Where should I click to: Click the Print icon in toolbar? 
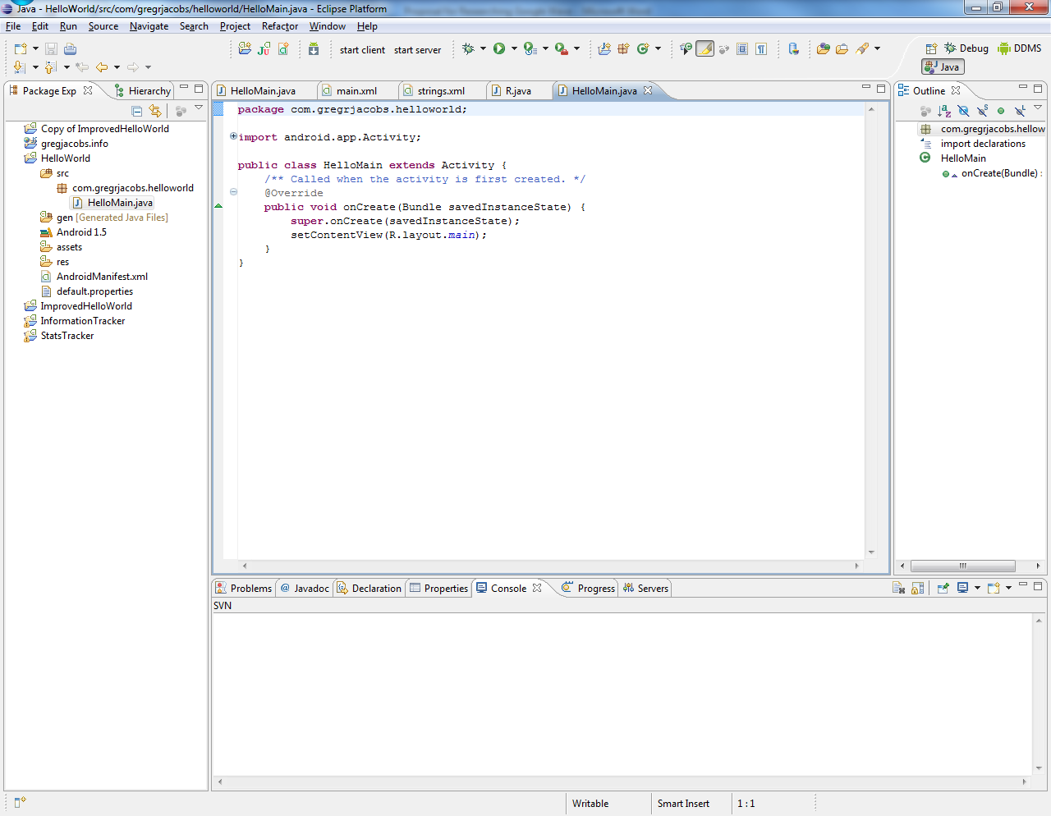[71, 49]
